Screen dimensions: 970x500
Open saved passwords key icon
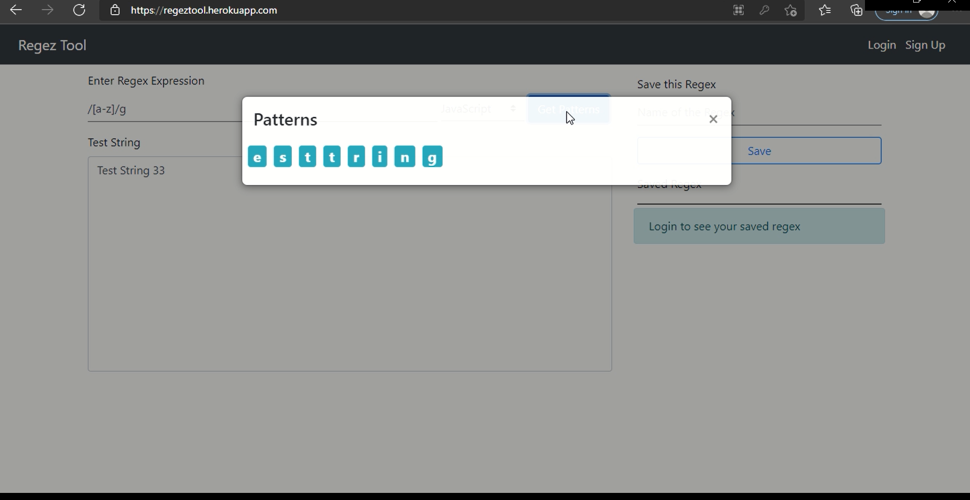coord(765,10)
